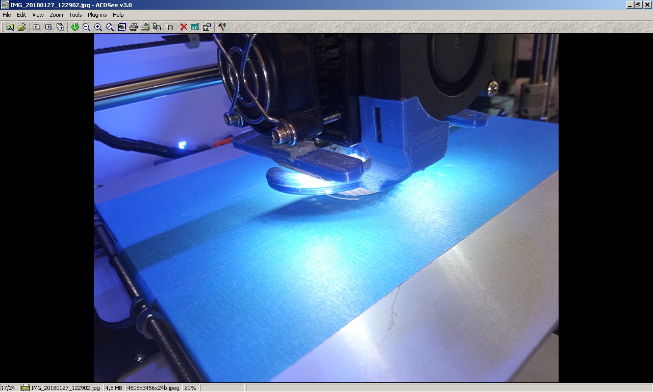Image resolution: width=653 pixels, height=392 pixels.
Task: Zoom in with the plus magnifier
Action: click(x=98, y=27)
